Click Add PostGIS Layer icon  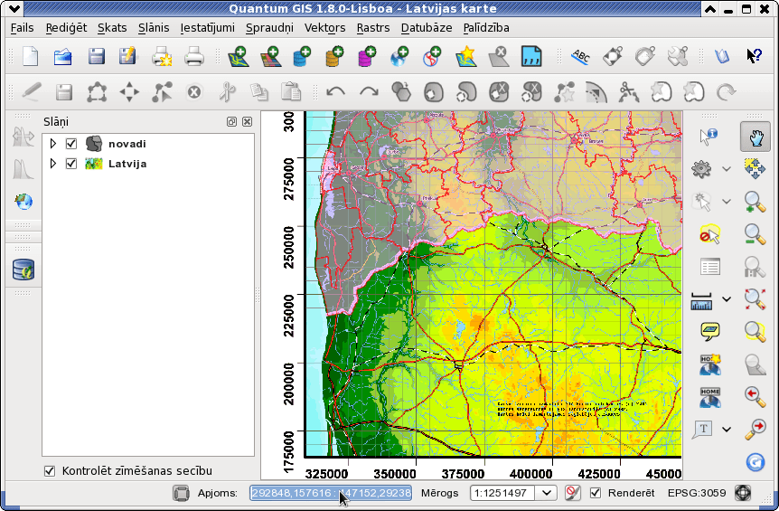point(302,56)
